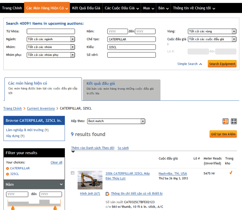Click equipment details document icon
This screenshot has height=210, width=242.
coord(107,194)
